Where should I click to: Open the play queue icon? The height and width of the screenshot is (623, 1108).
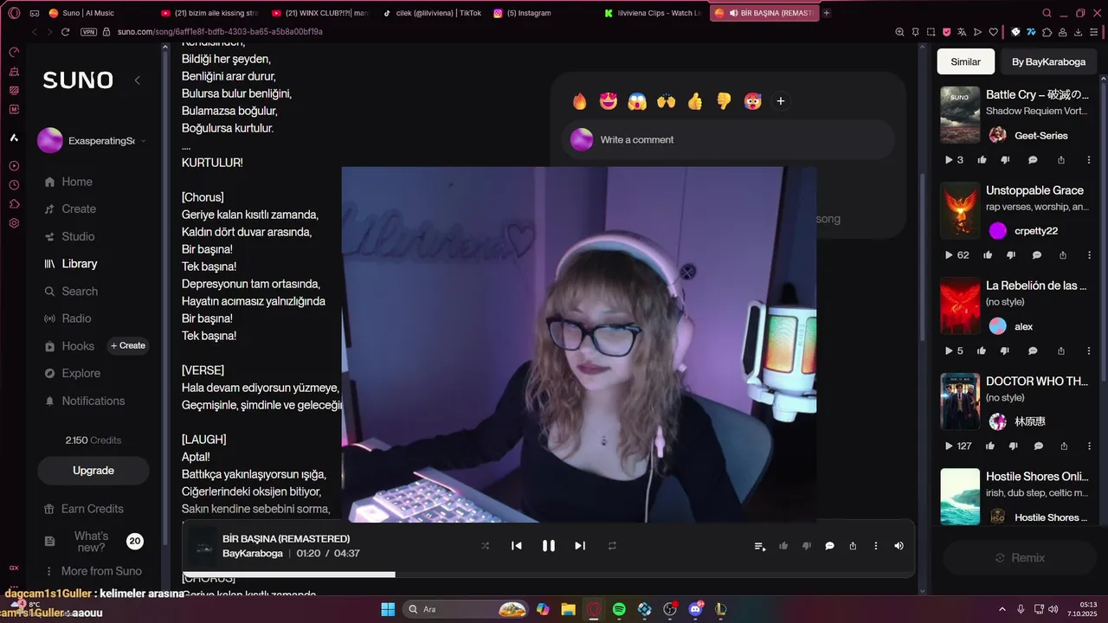tap(760, 546)
